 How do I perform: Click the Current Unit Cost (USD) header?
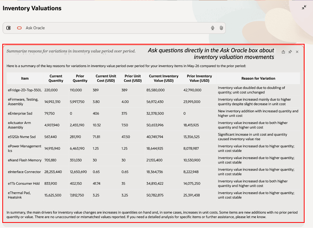[106, 78]
